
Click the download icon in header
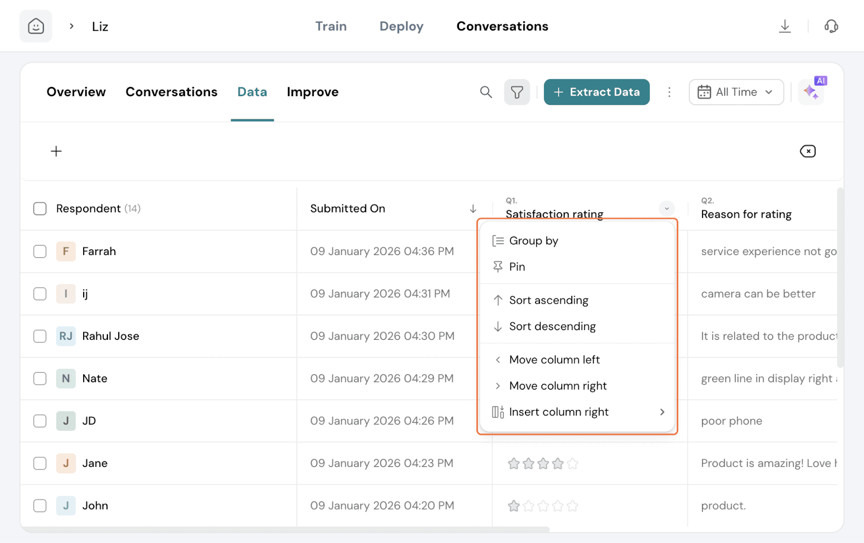[x=785, y=26]
